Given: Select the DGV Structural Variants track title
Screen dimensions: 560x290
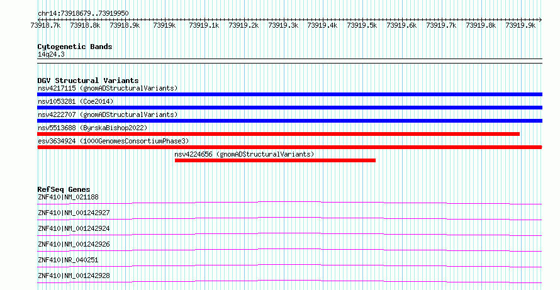Looking at the screenshot, I should (x=88, y=81).
